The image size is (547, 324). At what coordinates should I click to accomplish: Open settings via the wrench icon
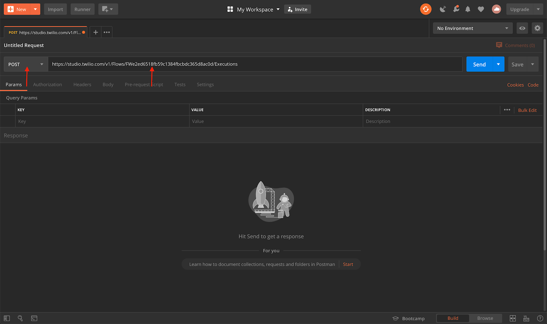456,9
